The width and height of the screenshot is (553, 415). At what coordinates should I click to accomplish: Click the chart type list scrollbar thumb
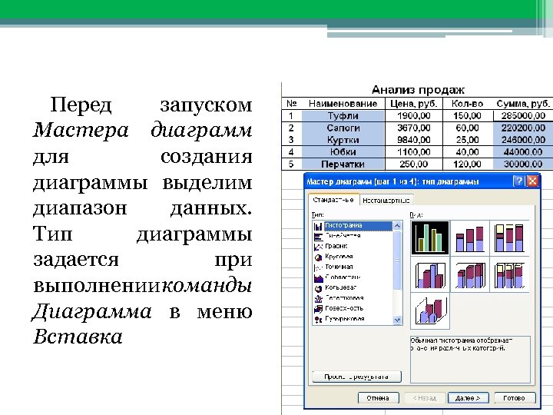[398, 261]
